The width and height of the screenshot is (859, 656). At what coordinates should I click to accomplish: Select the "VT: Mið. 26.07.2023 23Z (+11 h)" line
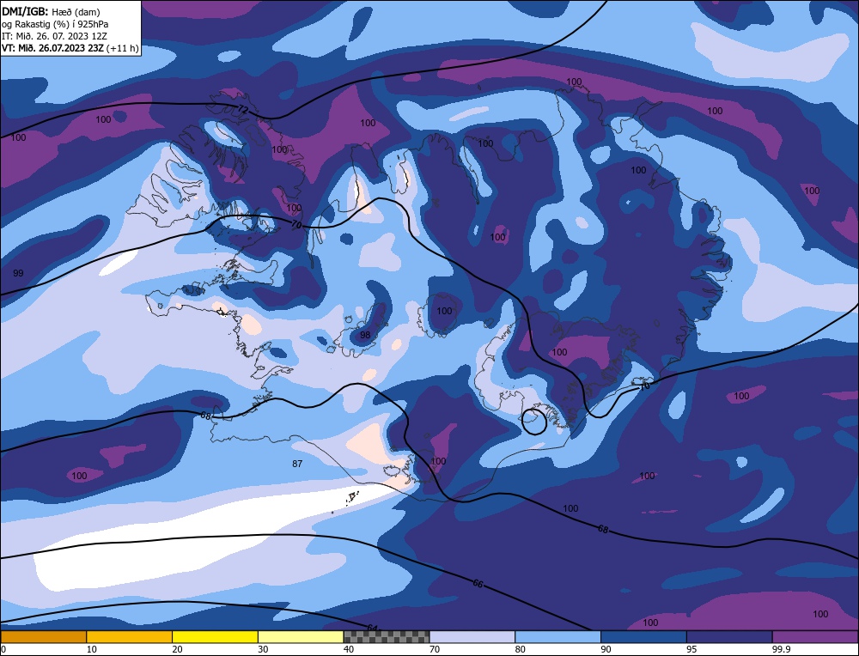70,48
